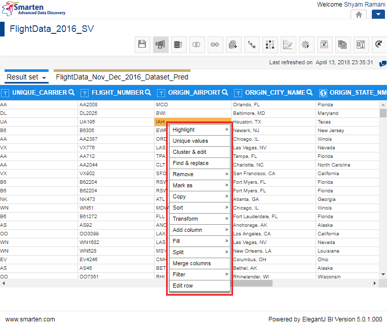Expand the Sort submenu
Image resolution: width=387 pixels, height=327 pixels.
click(x=200, y=208)
